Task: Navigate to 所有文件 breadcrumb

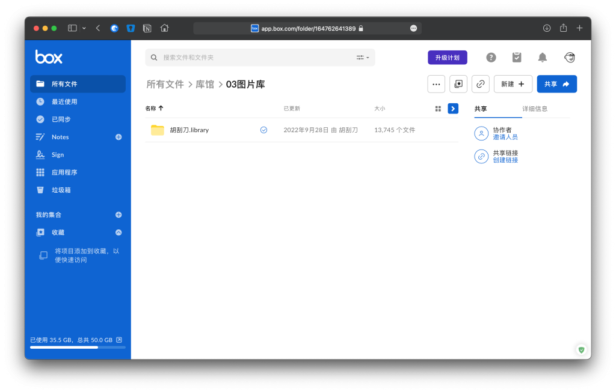Action: click(165, 84)
